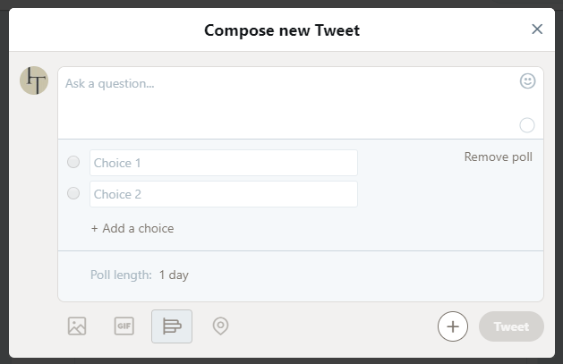Open the GIF search icon
The height and width of the screenshot is (364, 563).
click(124, 326)
